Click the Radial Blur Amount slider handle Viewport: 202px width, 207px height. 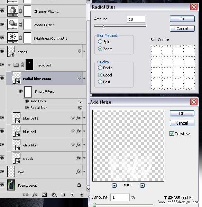pyautogui.click(x=103, y=27)
